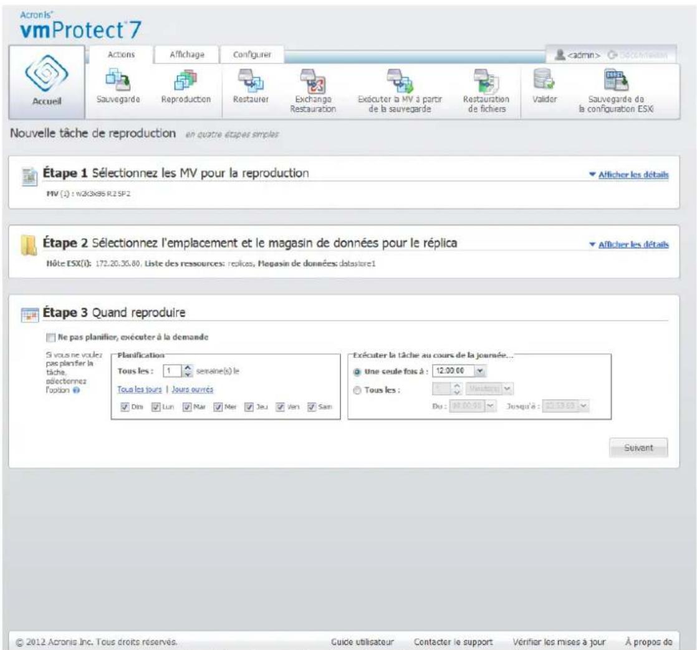Open the 12:00:00 time dropdown
Viewport: 697px width, 650px height.
tap(479, 371)
